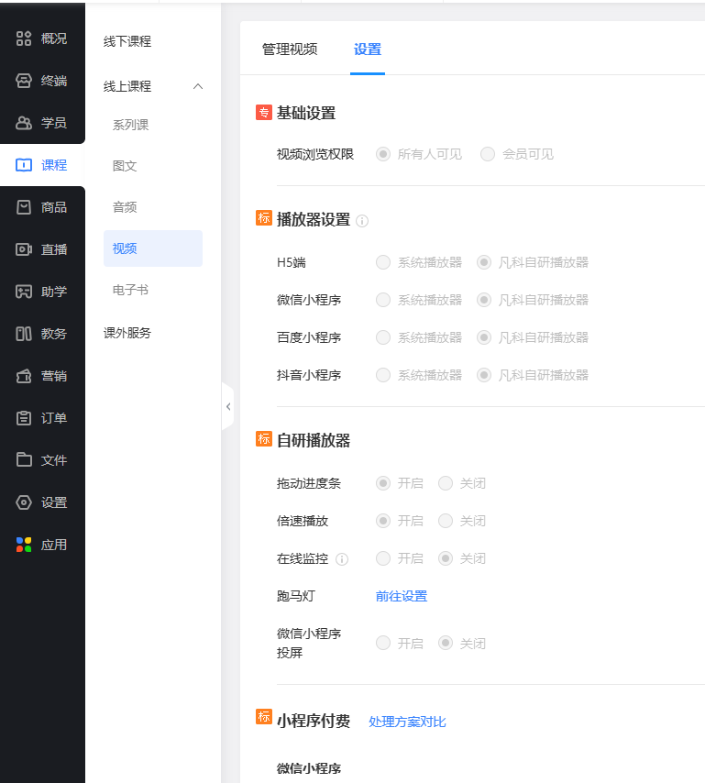Screen dimensions: 705x783
Task: Click the 概况 overview icon in sidebar
Action: (x=24, y=39)
